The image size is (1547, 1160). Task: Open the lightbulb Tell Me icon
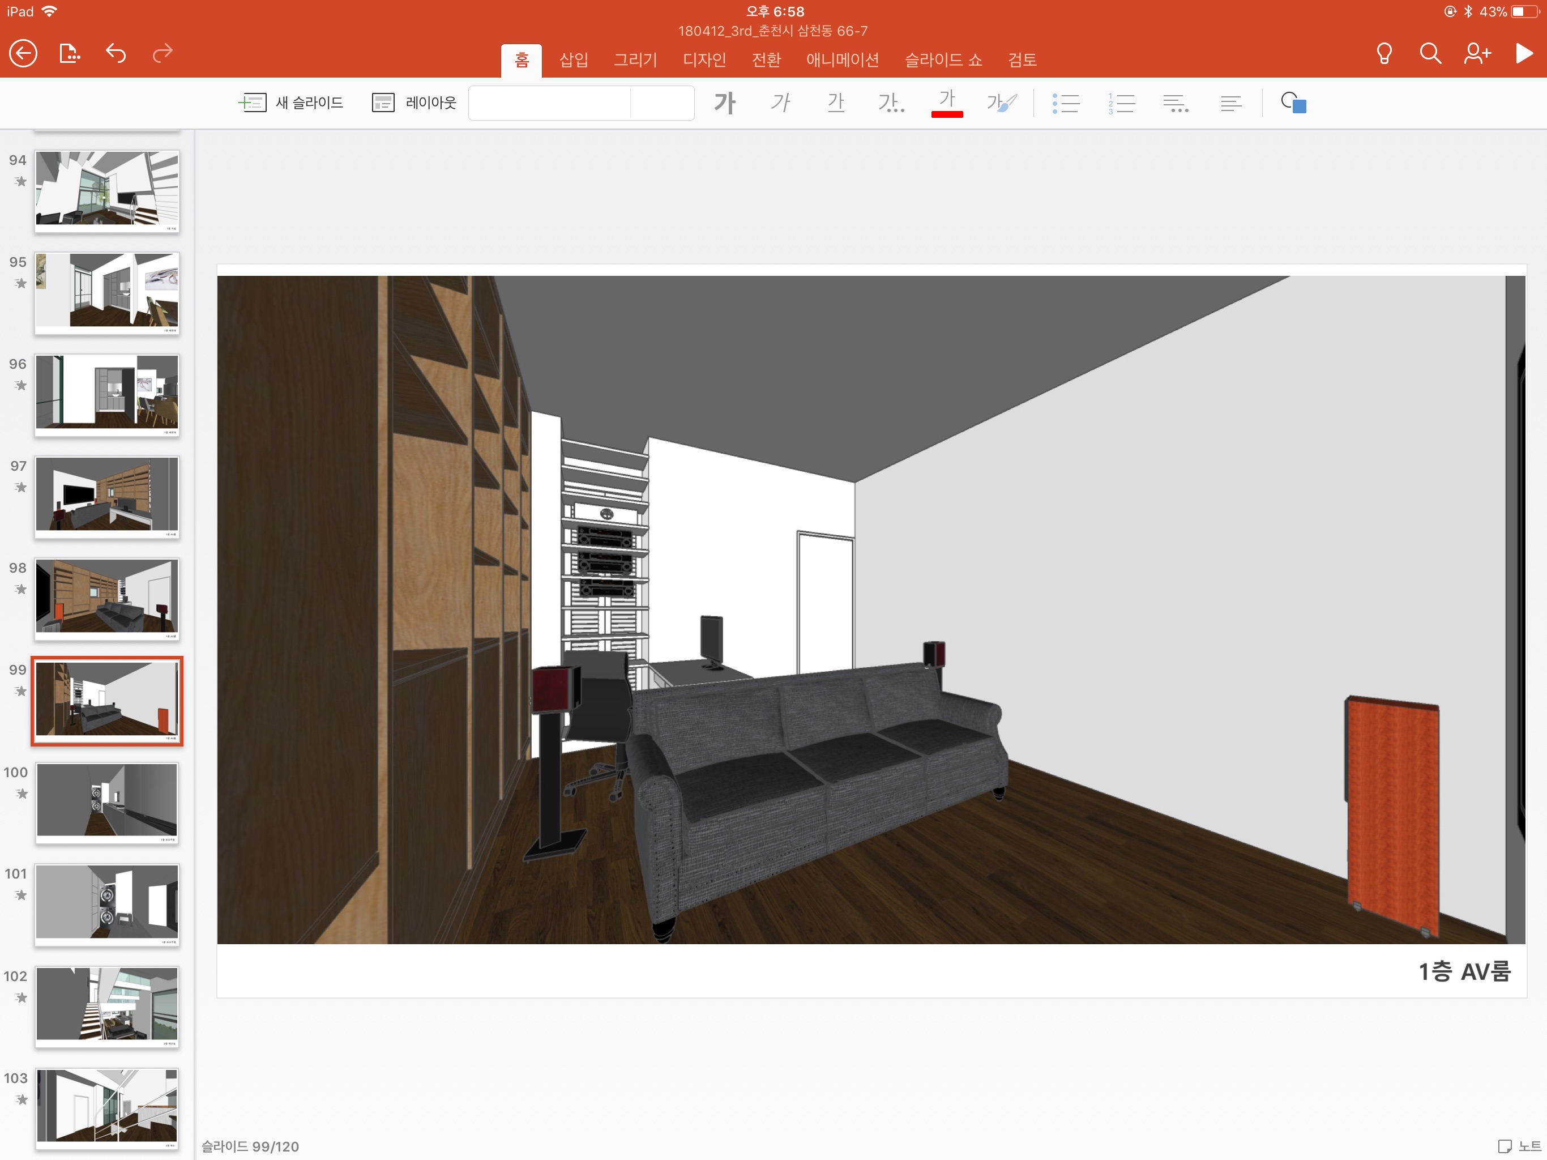1383,54
